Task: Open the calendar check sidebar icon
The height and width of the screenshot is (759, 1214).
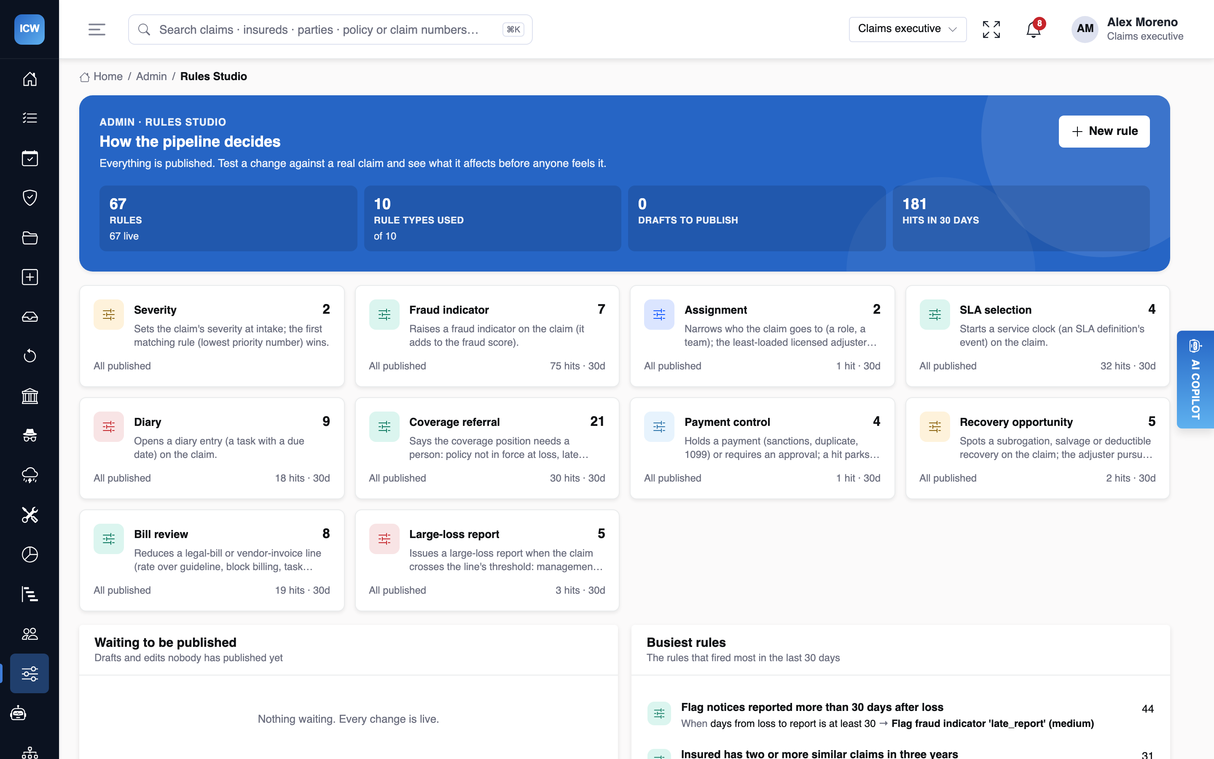Action: click(30, 158)
